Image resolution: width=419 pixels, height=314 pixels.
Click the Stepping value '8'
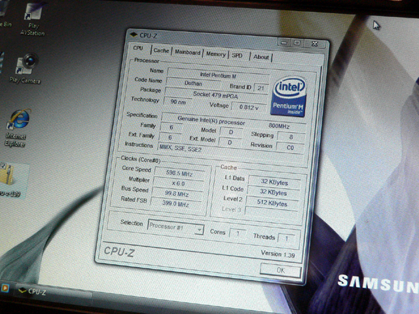291,137
